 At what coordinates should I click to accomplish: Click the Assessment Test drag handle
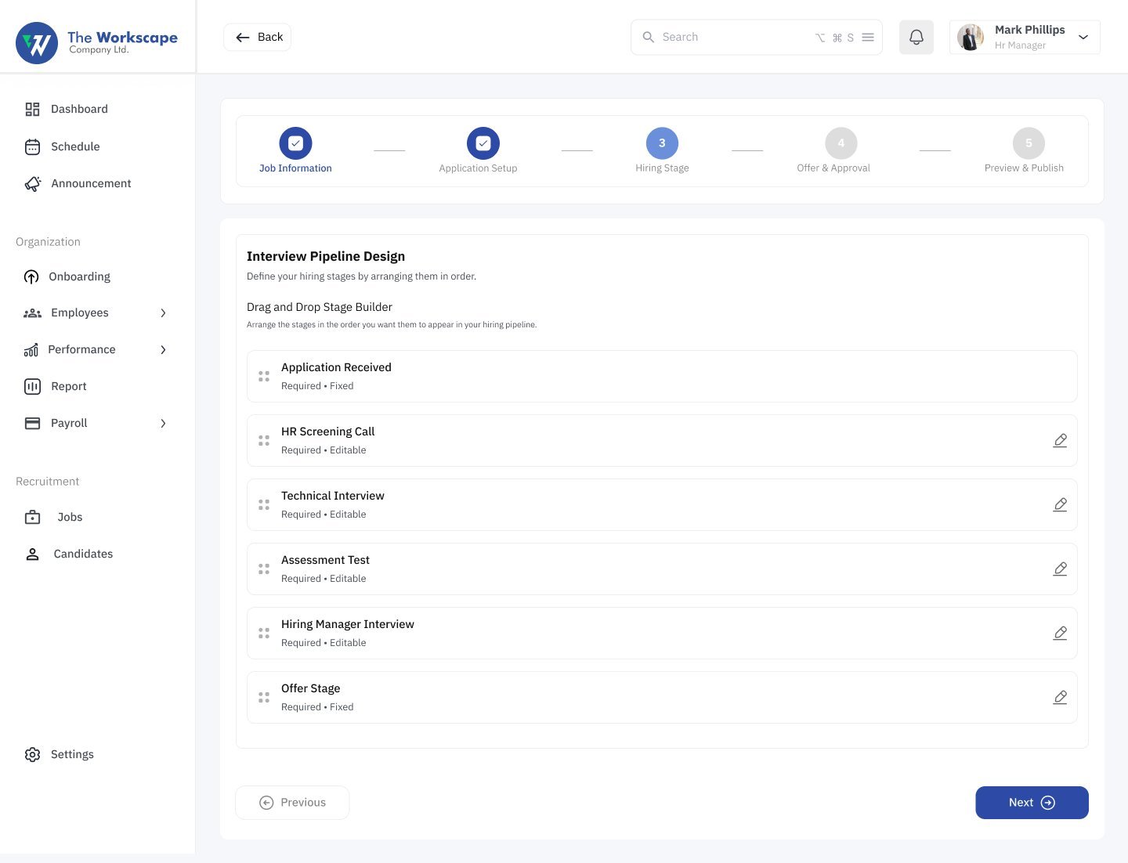[264, 569]
